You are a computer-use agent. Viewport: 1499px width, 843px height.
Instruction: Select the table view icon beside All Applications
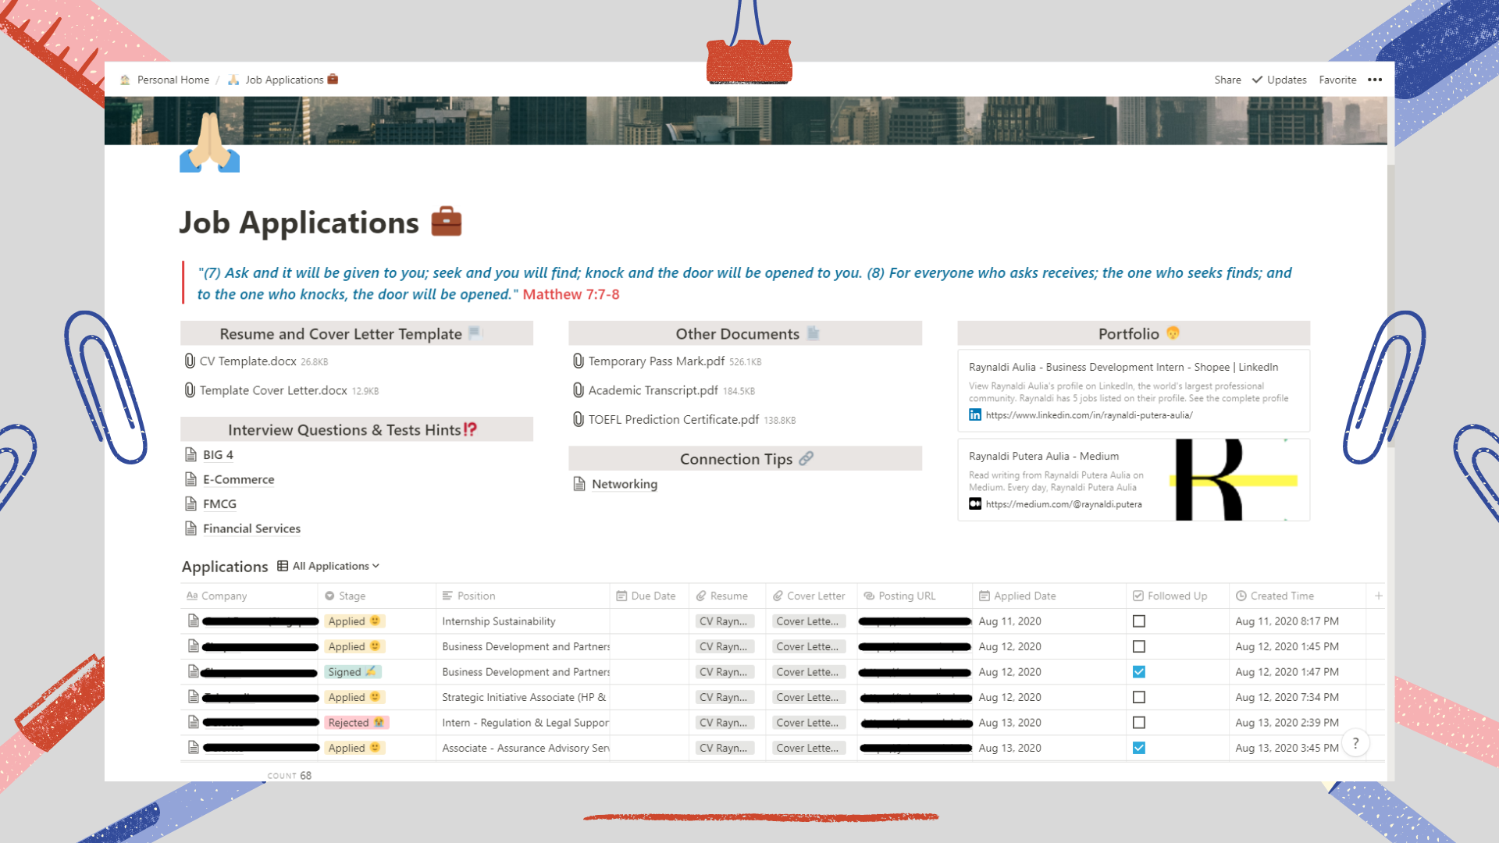click(281, 565)
